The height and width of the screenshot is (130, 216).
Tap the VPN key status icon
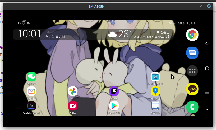coord(19,23)
